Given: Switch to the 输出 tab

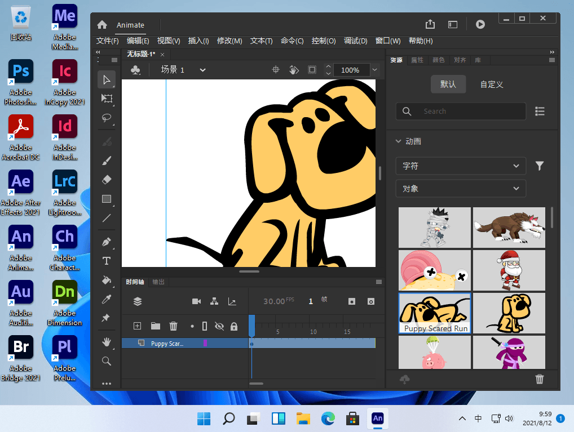Looking at the screenshot, I should (x=158, y=282).
